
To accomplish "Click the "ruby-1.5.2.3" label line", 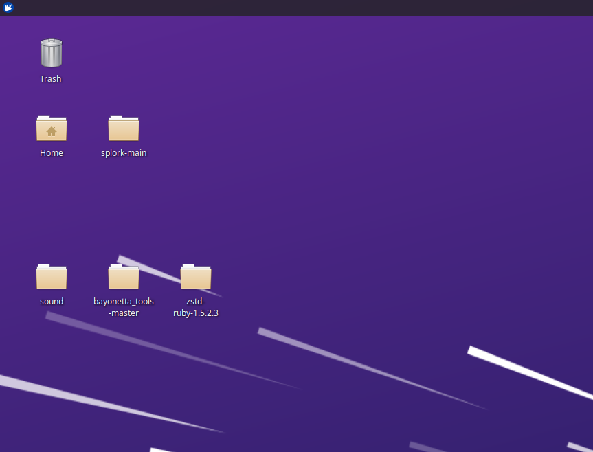I will click(196, 313).
